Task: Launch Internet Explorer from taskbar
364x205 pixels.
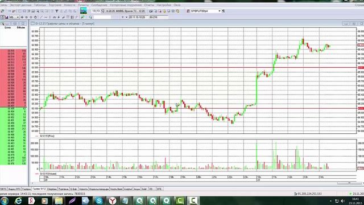Action: point(18,200)
